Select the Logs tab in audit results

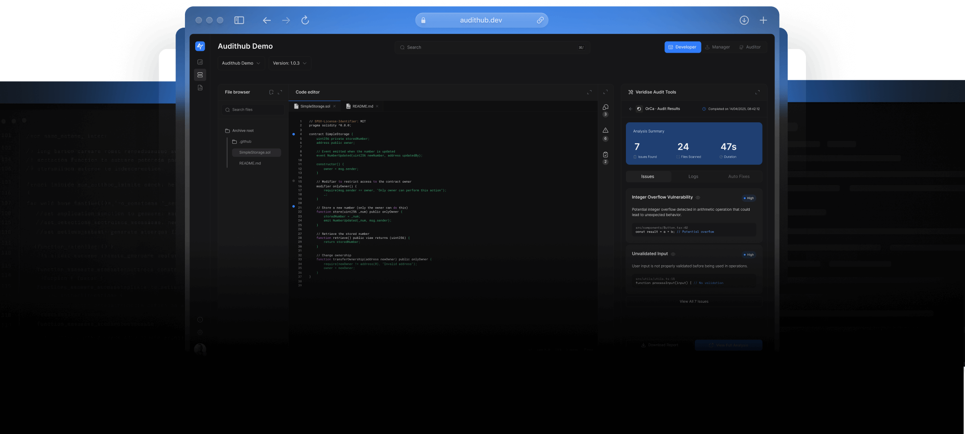pos(693,176)
